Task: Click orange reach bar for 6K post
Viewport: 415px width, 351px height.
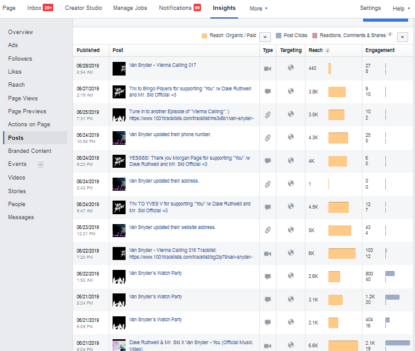Action: tap(341, 254)
